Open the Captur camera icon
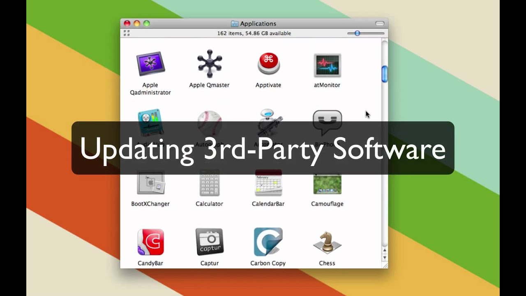The height and width of the screenshot is (296, 526). 209,242
